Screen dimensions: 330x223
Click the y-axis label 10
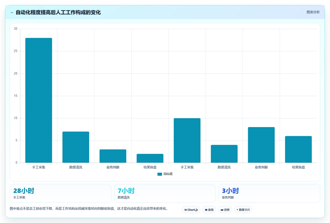pos(16,118)
